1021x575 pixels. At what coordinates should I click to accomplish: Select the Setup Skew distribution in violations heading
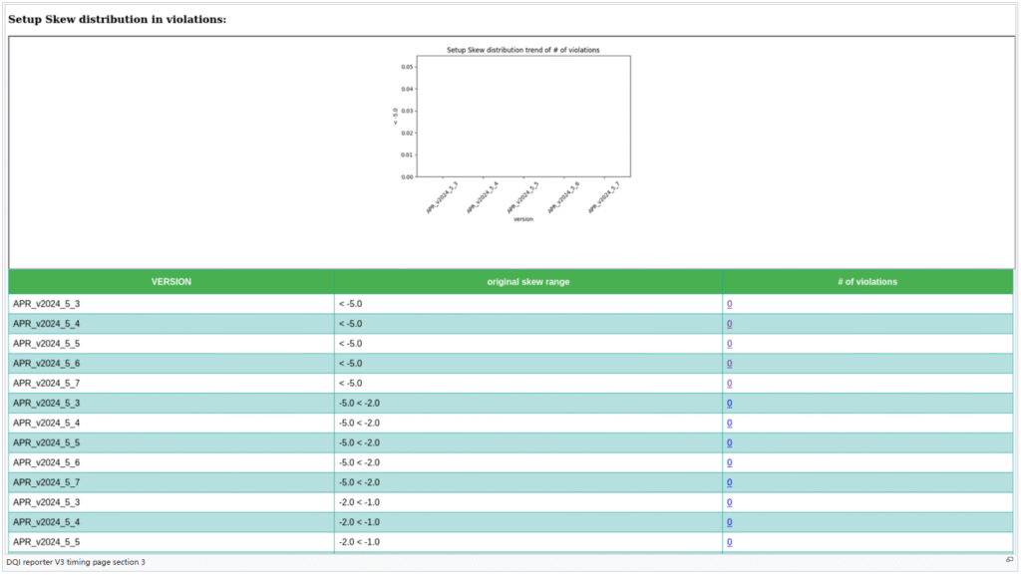coord(117,19)
